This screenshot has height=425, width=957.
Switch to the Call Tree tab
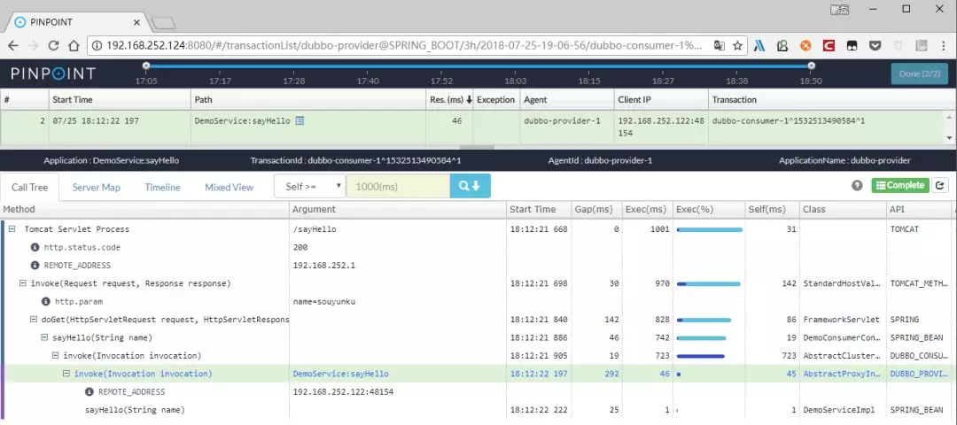tap(30, 187)
